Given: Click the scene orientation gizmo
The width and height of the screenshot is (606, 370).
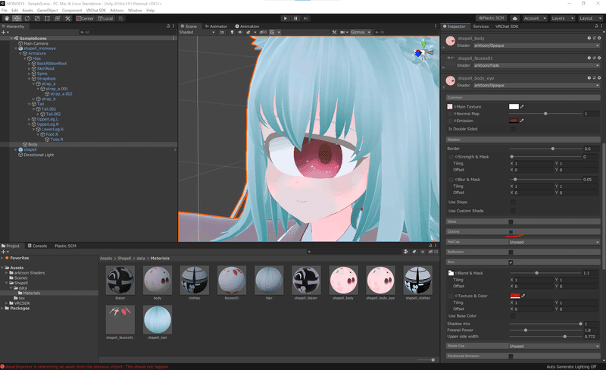Looking at the screenshot, I should coord(423,51).
